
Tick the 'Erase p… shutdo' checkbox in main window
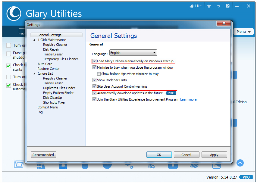tap(8, 54)
